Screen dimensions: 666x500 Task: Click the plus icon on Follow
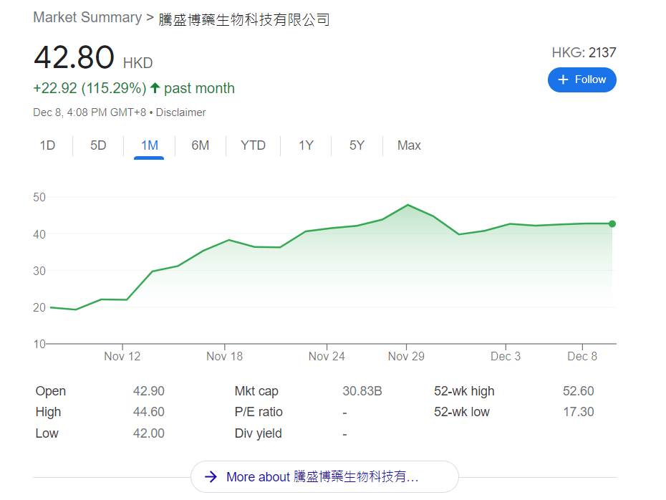click(563, 80)
